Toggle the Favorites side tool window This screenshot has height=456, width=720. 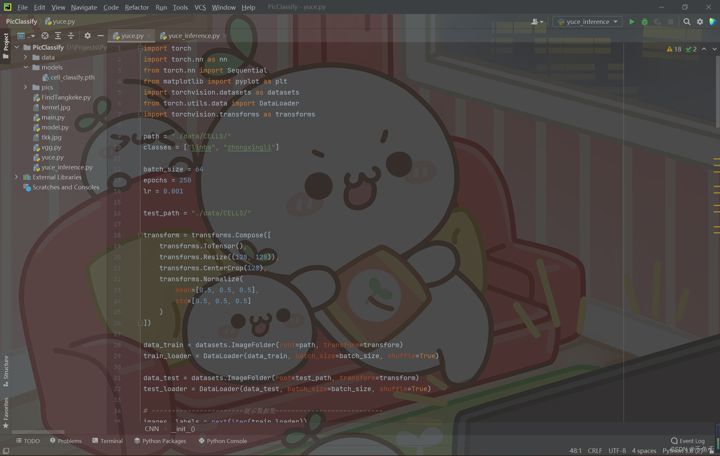coord(6,413)
